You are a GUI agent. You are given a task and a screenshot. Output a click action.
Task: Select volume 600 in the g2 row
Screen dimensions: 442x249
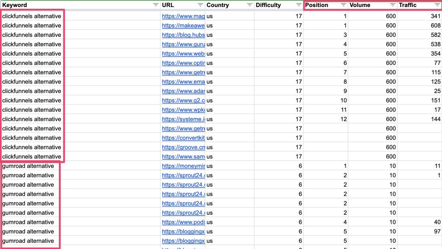coord(391,100)
